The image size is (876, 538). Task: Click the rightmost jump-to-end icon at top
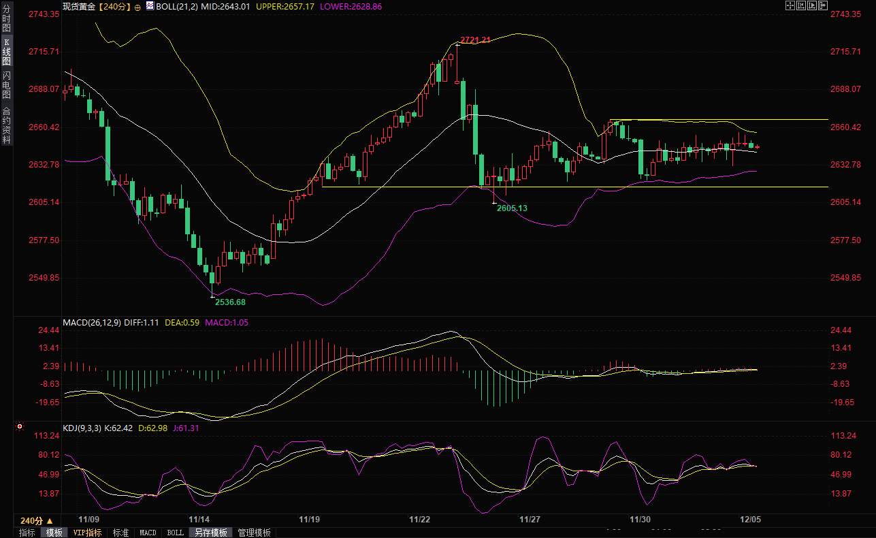coord(823,5)
